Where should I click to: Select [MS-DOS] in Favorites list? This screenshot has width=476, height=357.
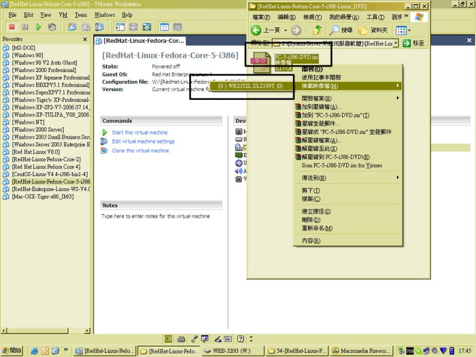pyautogui.click(x=24, y=48)
